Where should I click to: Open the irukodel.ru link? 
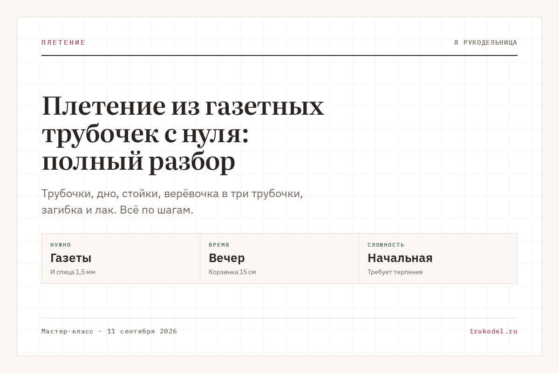pyautogui.click(x=493, y=332)
